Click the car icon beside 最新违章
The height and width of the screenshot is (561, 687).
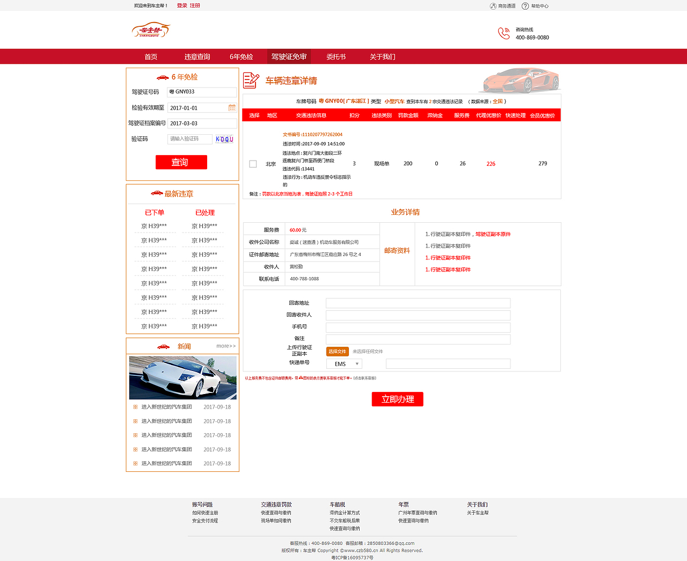[157, 193]
